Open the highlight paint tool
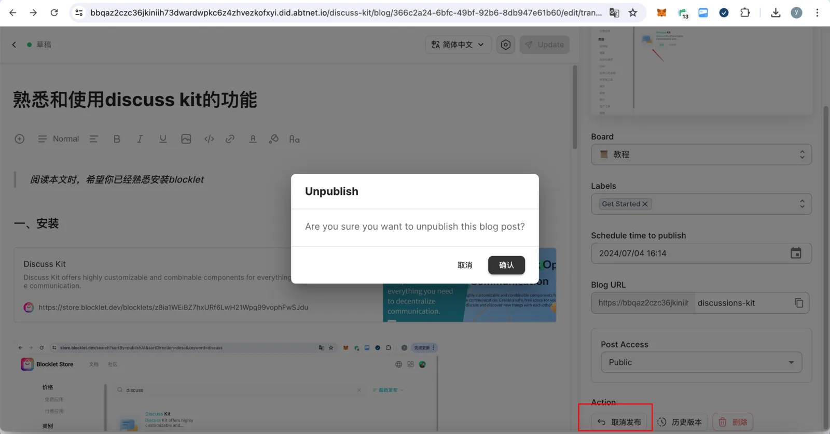Viewport: 830px width, 434px height. (x=273, y=139)
